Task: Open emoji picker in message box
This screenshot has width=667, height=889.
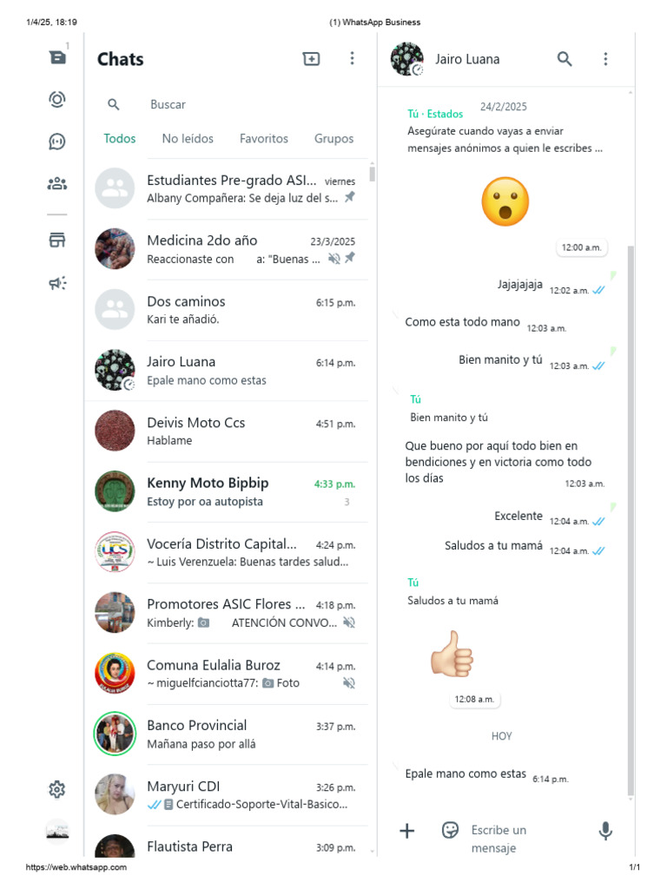Action: click(450, 830)
